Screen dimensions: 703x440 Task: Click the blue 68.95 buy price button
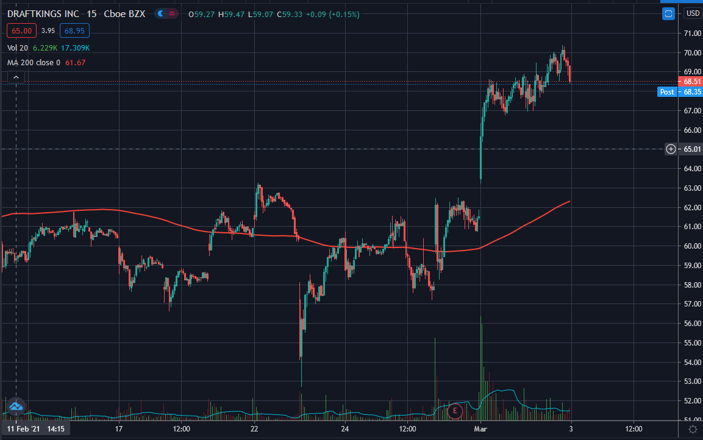[x=74, y=30]
